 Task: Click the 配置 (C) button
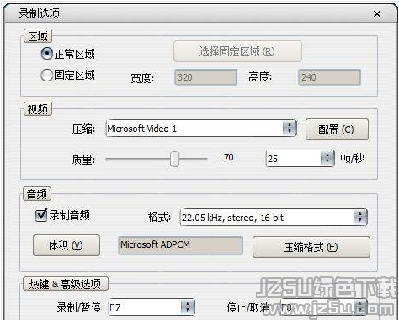tap(337, 129)
